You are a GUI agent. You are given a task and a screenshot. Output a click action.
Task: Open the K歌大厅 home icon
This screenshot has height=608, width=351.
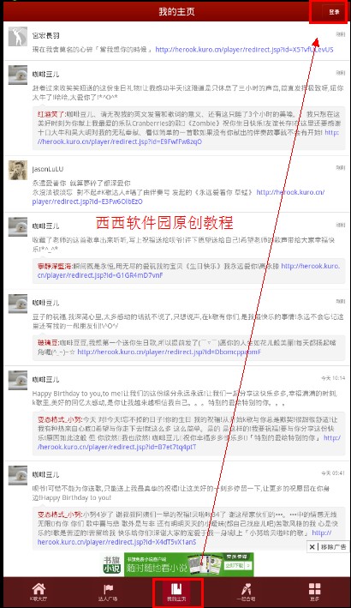pyautogui.click(x=39, y=592)
